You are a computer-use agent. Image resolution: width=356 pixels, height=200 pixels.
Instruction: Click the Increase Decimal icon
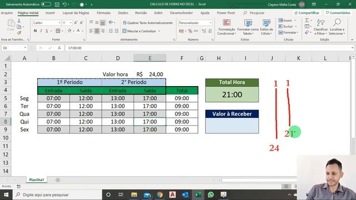point(204,31)
